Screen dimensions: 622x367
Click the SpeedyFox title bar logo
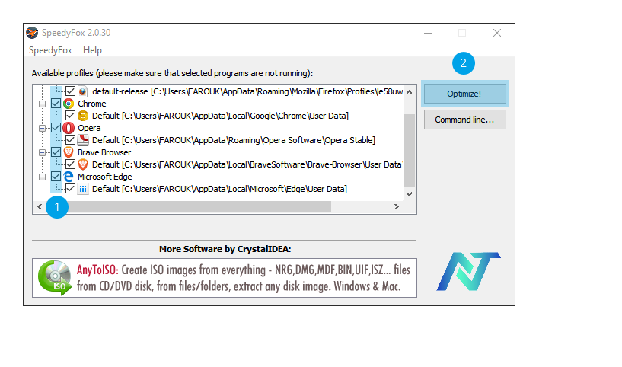tap(32, 33)
